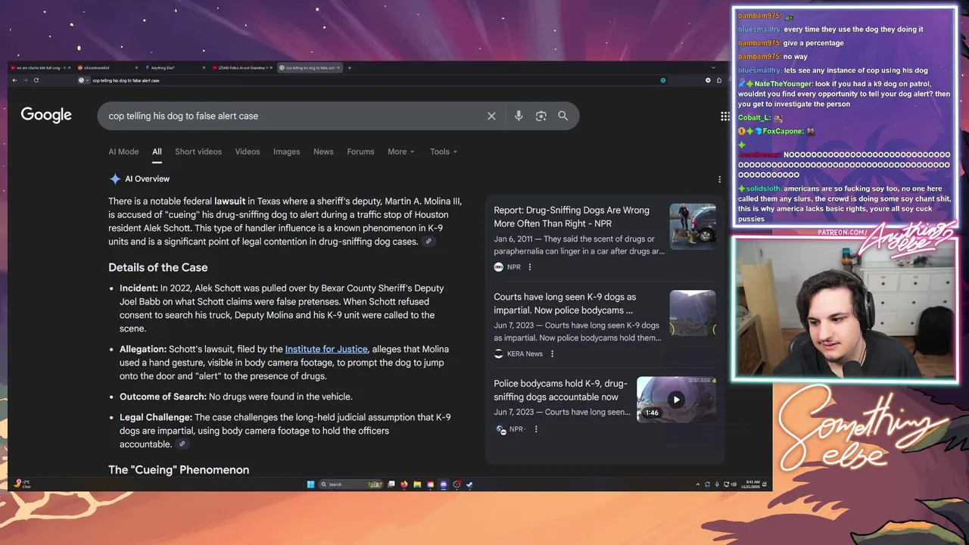The height and width of the screenshot is (545, 969).
Task: Click the taskbar Search box
Action: point(351,484)
